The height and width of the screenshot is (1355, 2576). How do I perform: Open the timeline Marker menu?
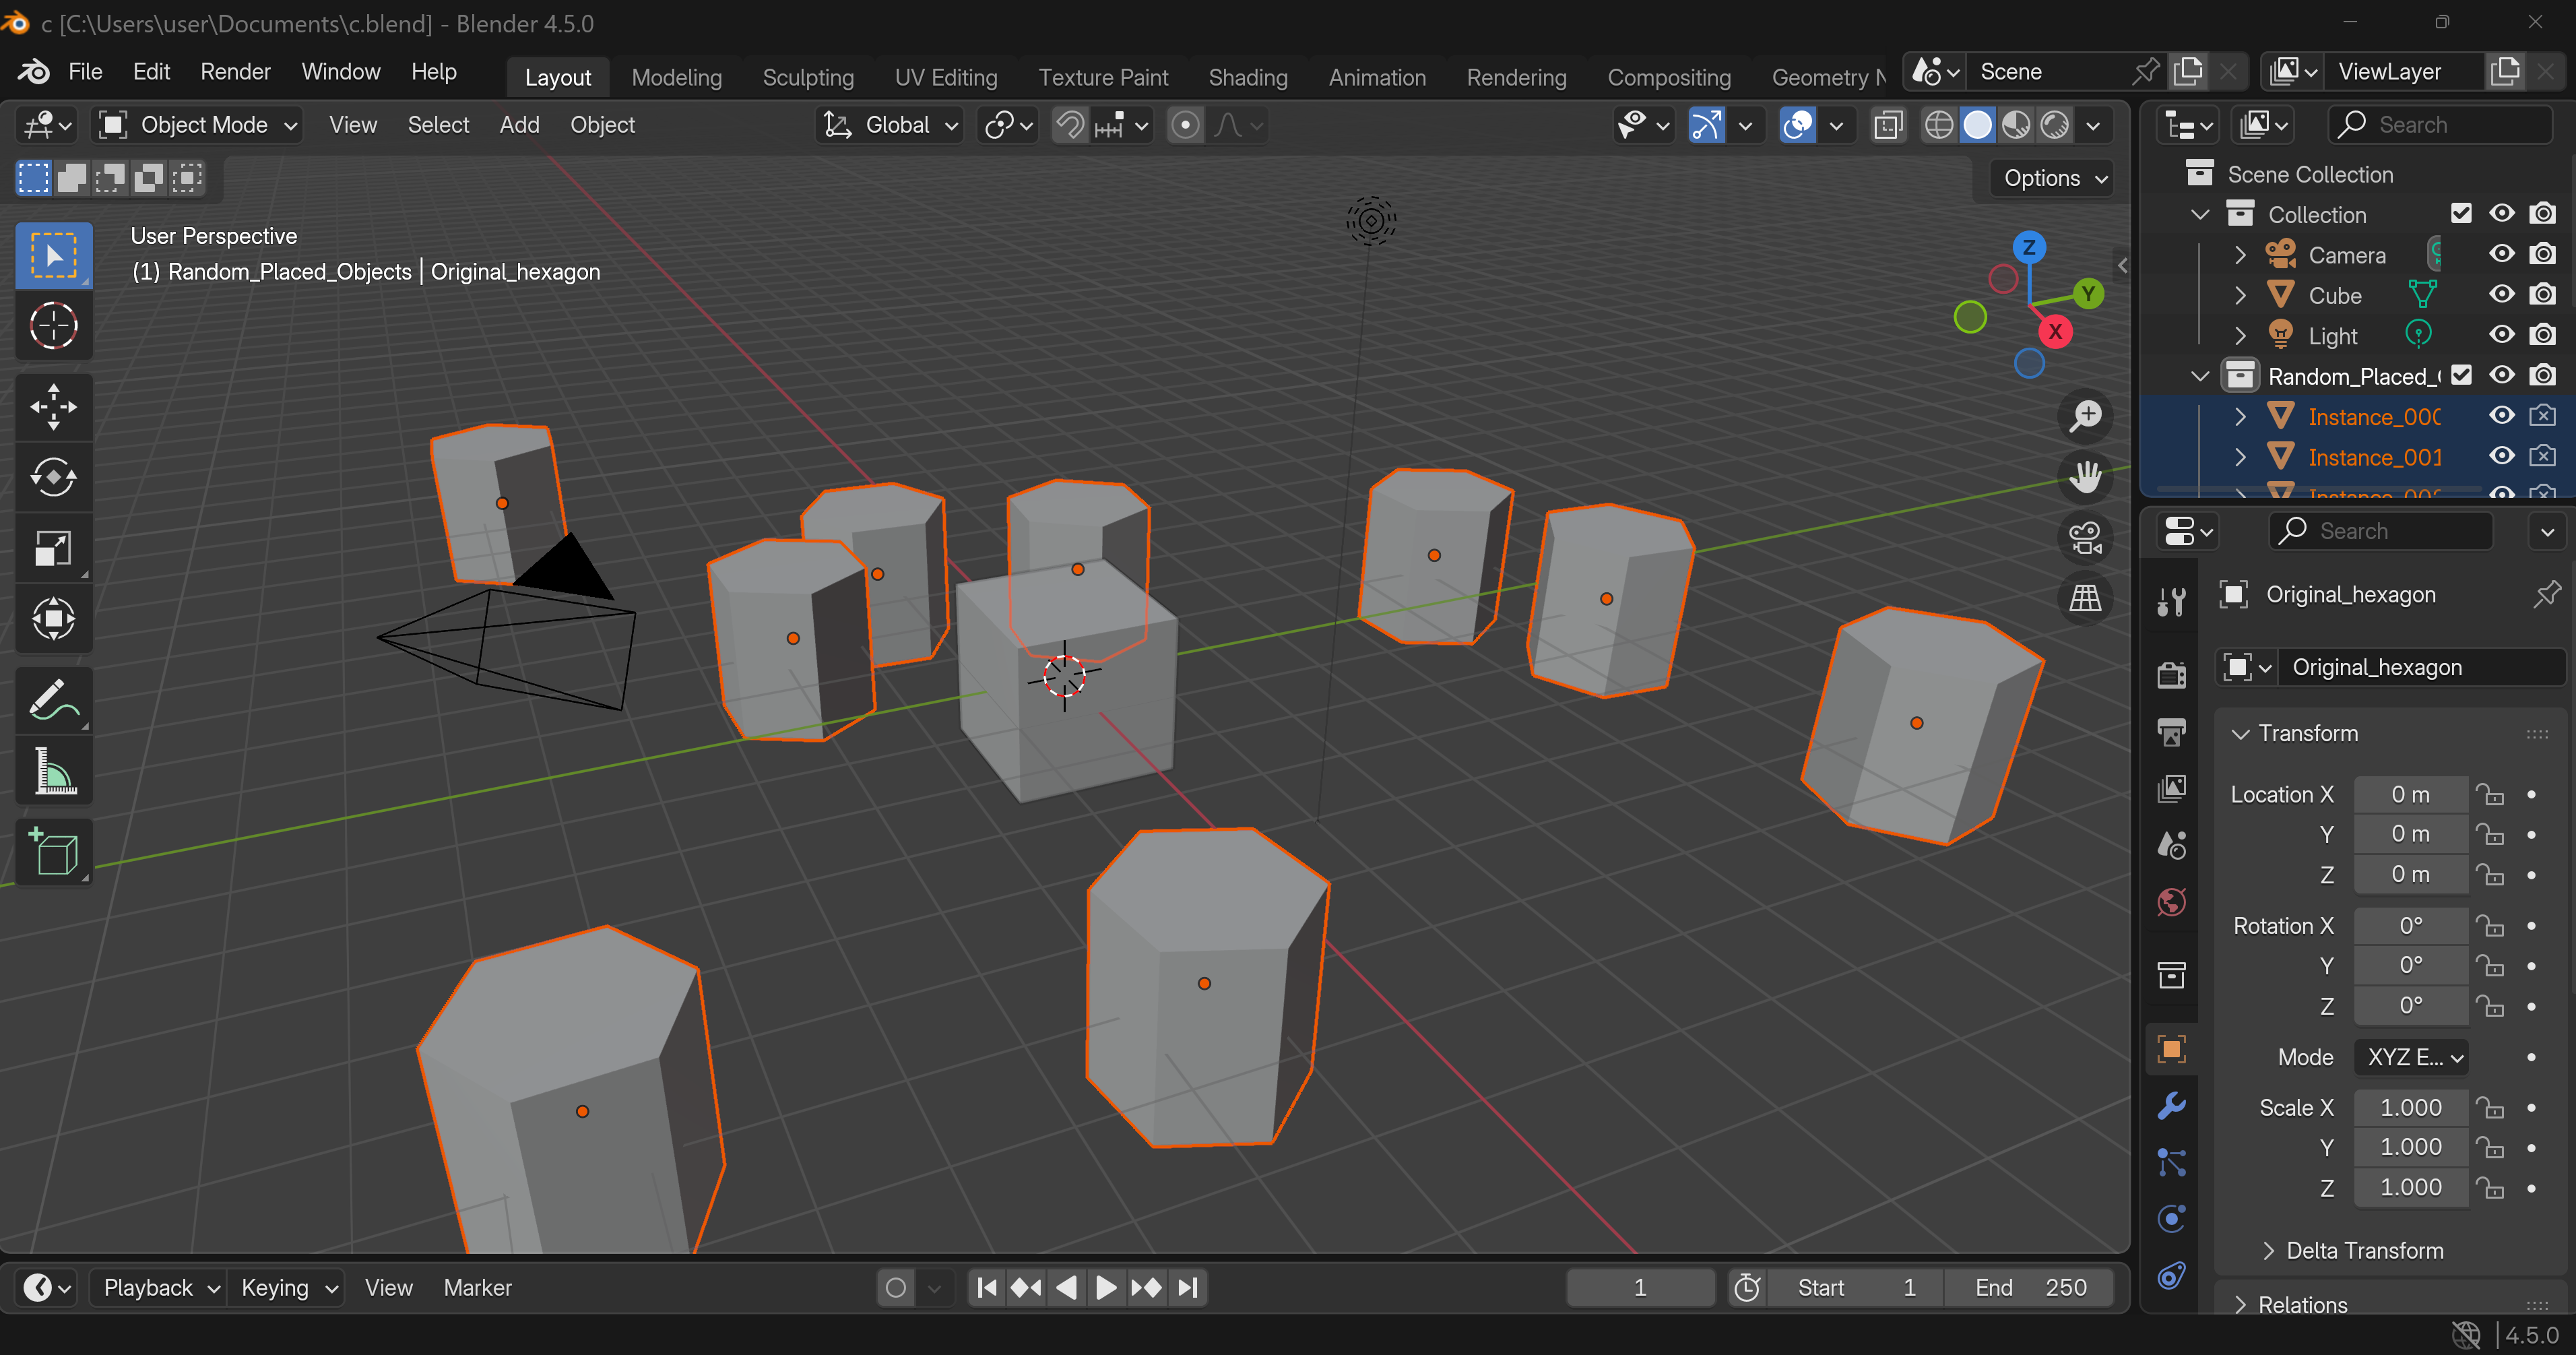(477, 1287)
